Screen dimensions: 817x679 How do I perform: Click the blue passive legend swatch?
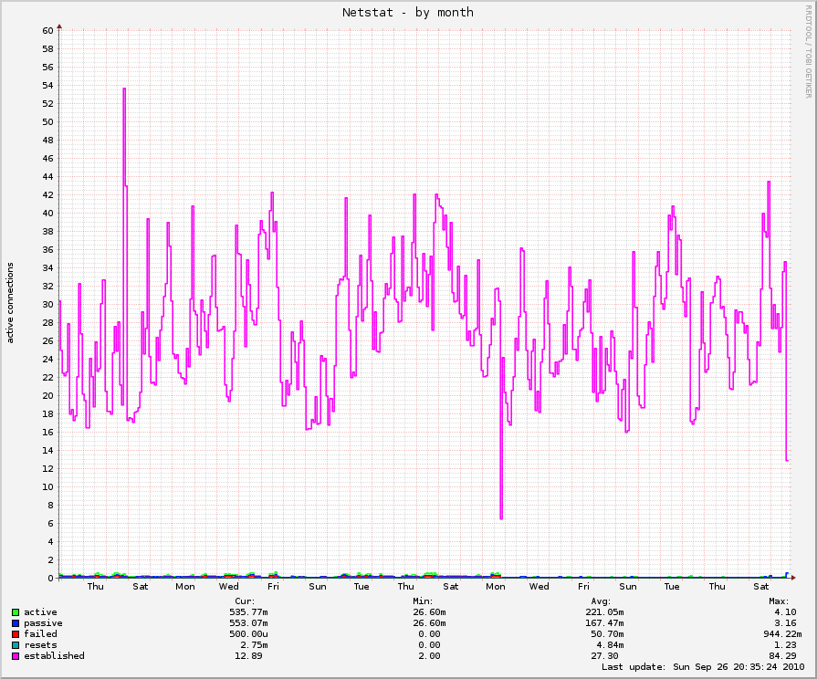pyautogui.click(x=16, y=623)
